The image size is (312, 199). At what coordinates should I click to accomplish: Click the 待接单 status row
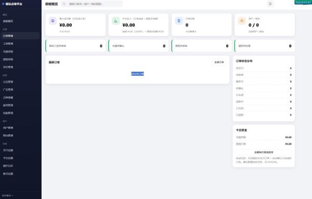click(x=264, y=75)
